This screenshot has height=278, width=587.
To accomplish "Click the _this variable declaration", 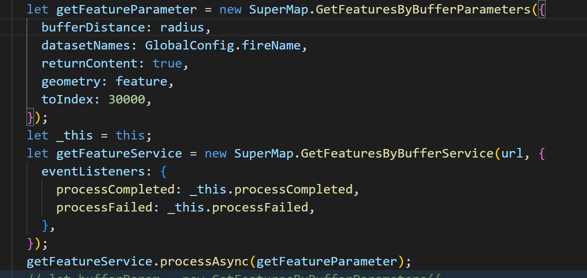I will pos(74,135).
